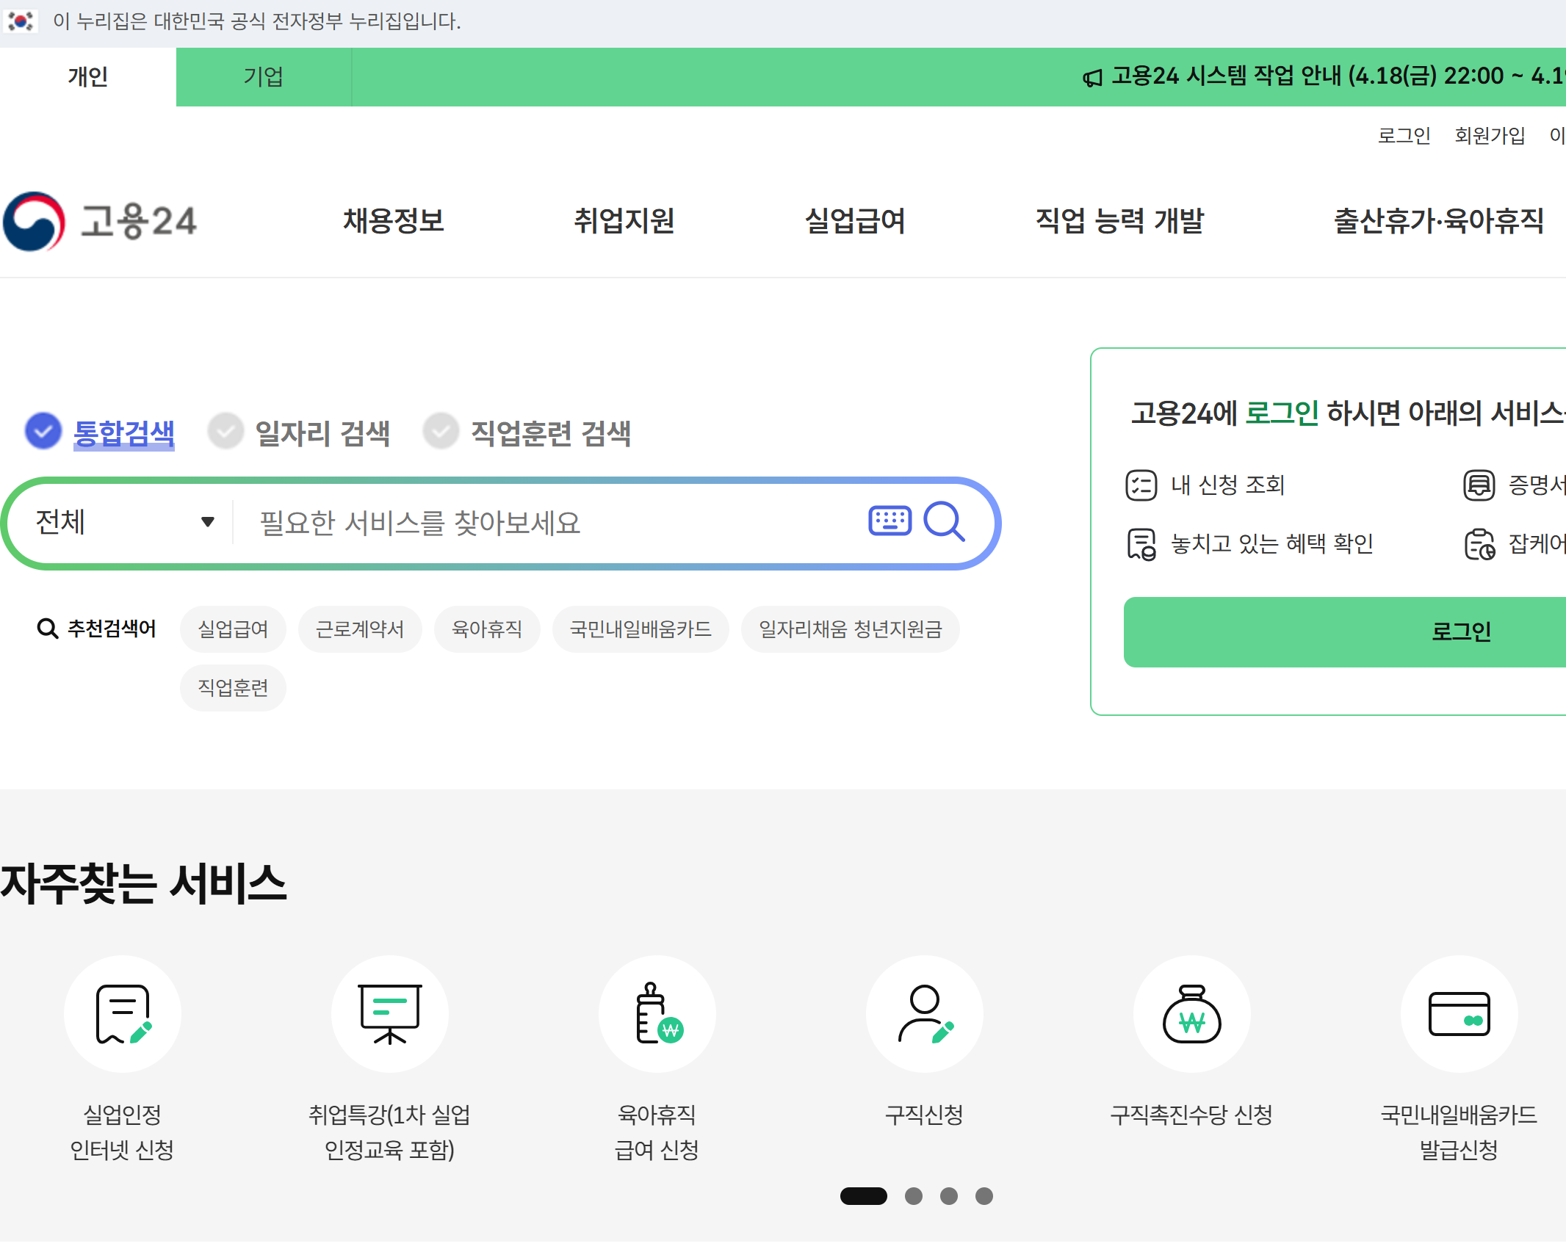
Task: Click the 증명서 document icon
Action: click(x=1479, y=485)
